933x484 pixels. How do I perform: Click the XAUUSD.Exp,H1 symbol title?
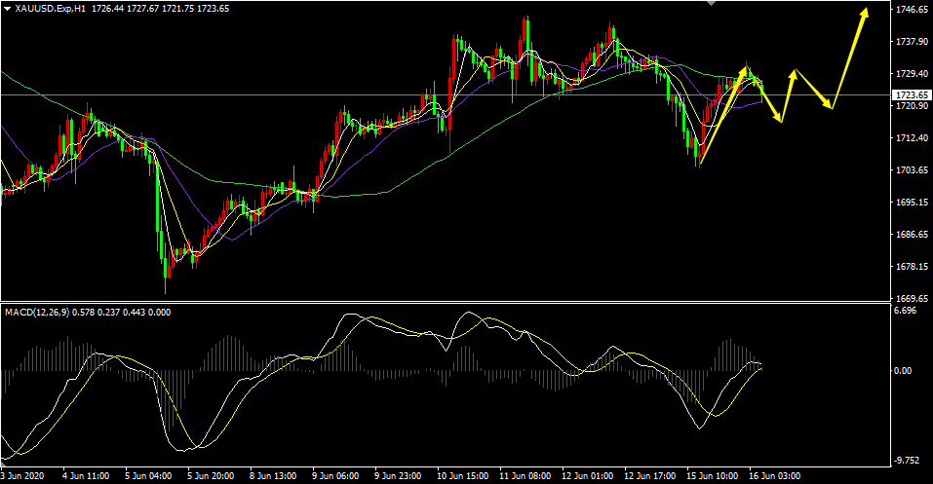(x=51, y=9)
